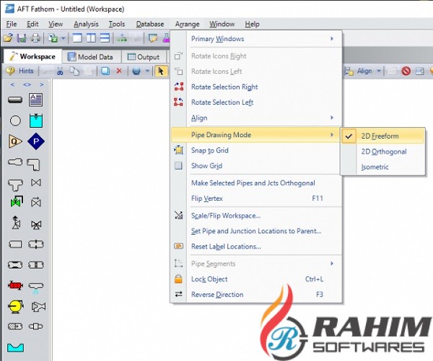Open Scale/Flip Workspace dialog

(256, 215)
